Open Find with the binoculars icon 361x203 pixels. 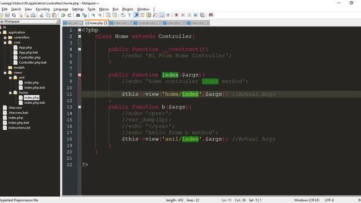(78, 15)
